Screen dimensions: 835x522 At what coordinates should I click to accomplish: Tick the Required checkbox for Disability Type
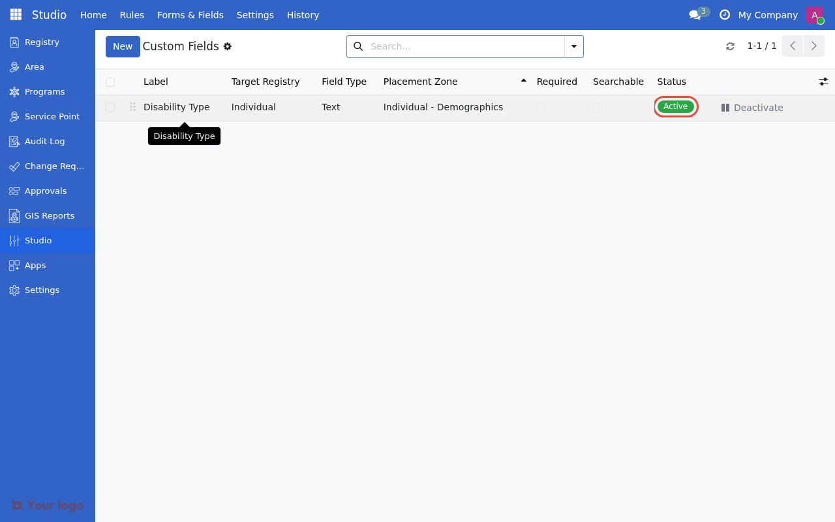click(541, 107)
